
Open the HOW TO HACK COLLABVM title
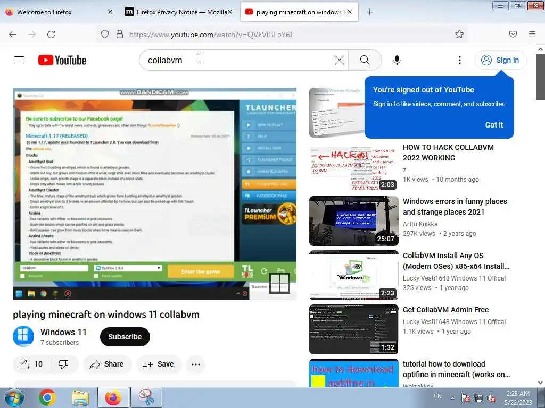tap(448, 152)
